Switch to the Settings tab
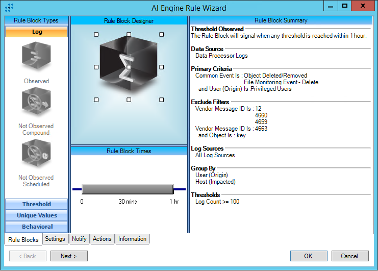Image resolution: width=378 pixels, height=271 pixels. (x=55, y=239)
